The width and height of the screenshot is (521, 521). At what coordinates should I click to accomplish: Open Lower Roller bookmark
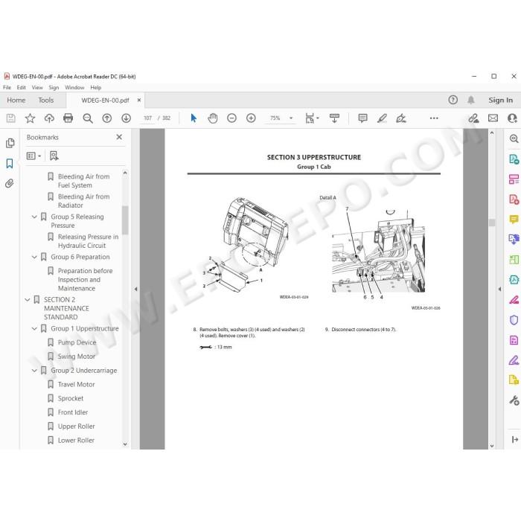[x=76, y=441]
